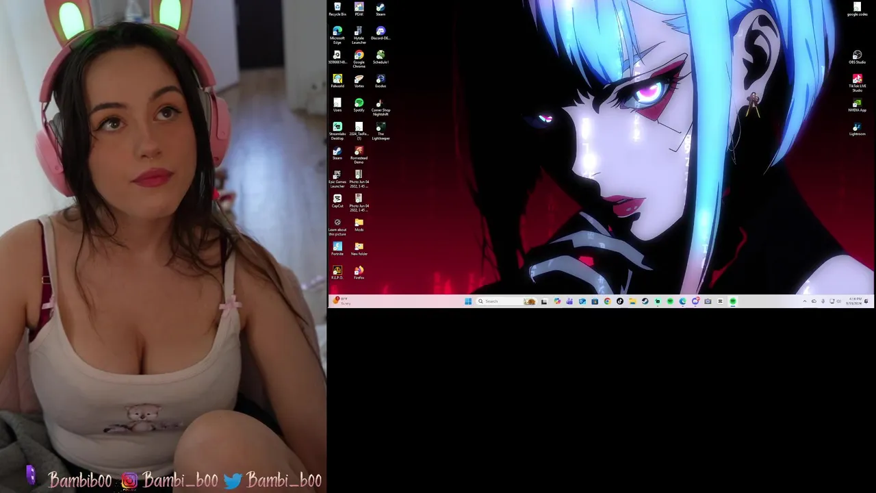Click the taskbar Search box
This screenshot has width=876, height=493.
tap(506, 301)
